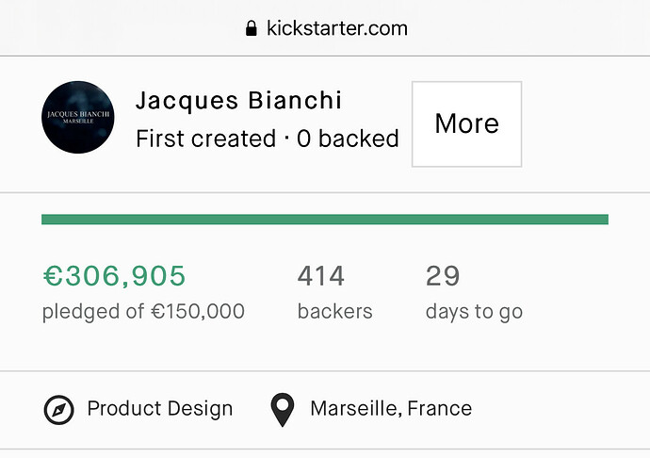Select the backers label
The height and width of the screenshot is (458, 650).
pos(335,312)
